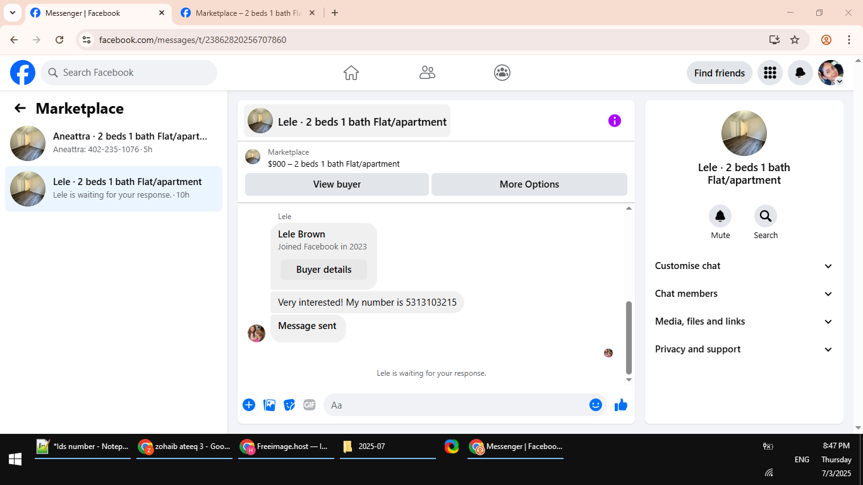Open the Facebook menu grid icon
863x485 pixels.
tap(769, 73)
